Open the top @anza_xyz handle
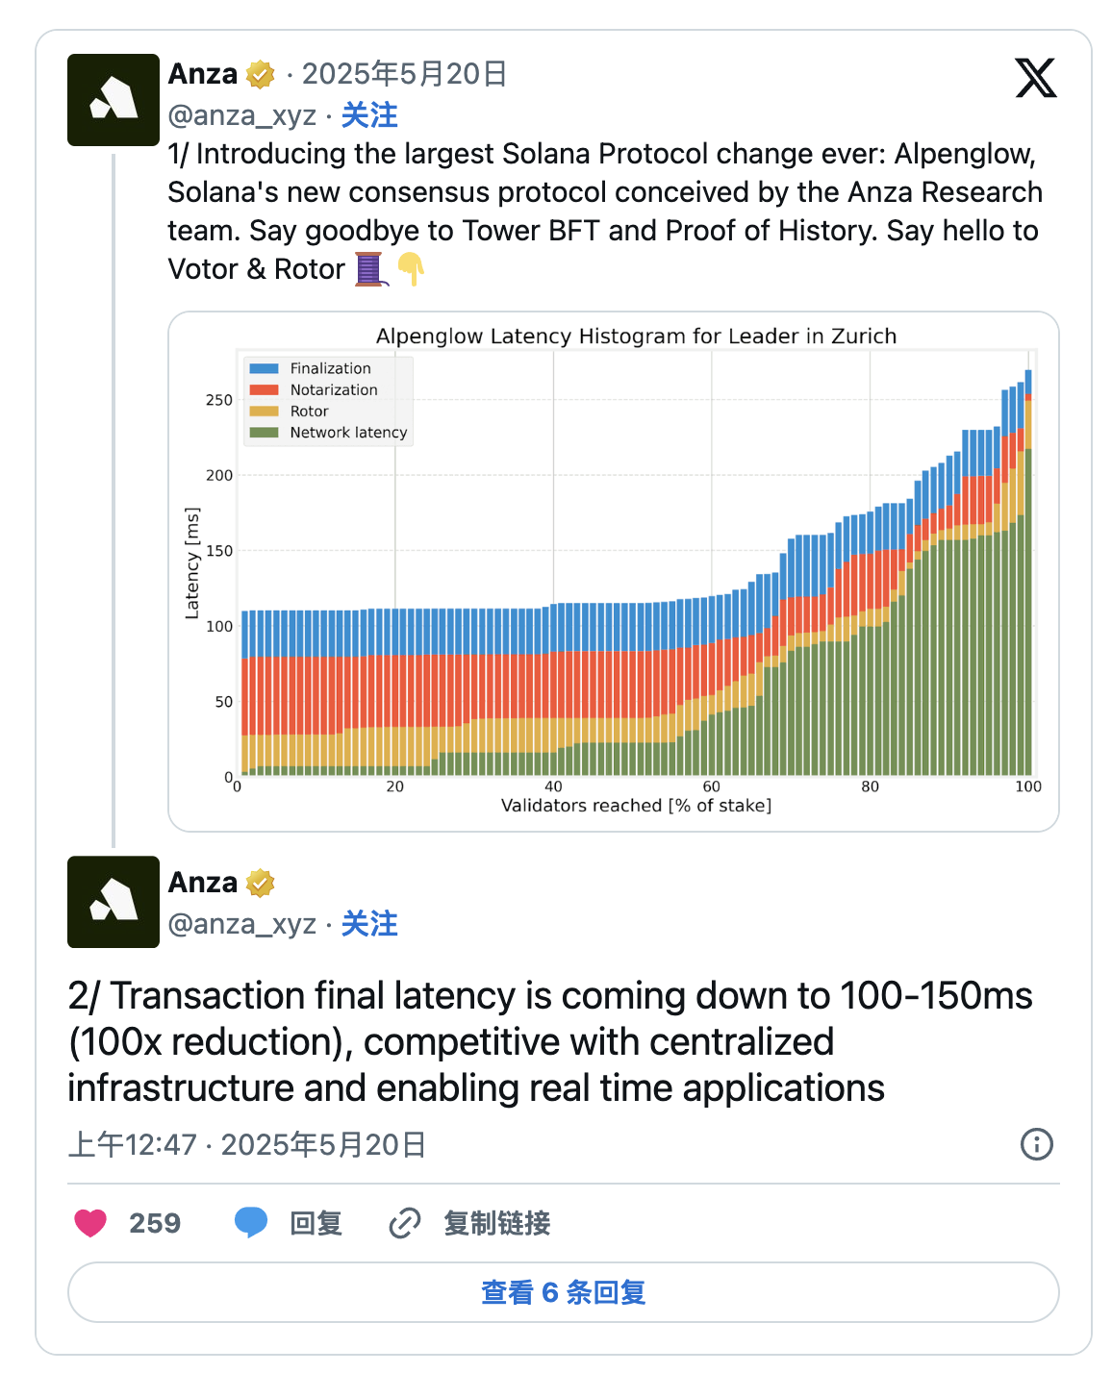Image resolution: width=1112 pixels, height=1373 pixels. (x=241, y=115)
